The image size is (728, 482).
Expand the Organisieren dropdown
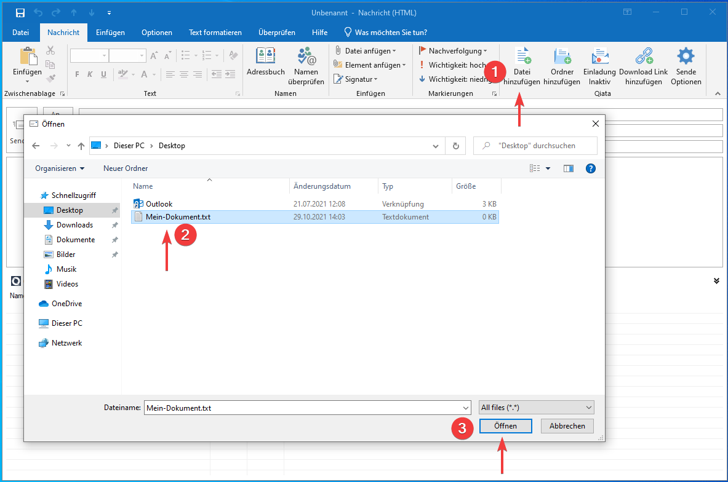click(x=60, y=168)
